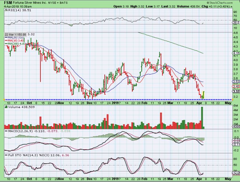Click the Volume 438.5K header value
This screenshot has width=240, height=182.
(189, 6)
